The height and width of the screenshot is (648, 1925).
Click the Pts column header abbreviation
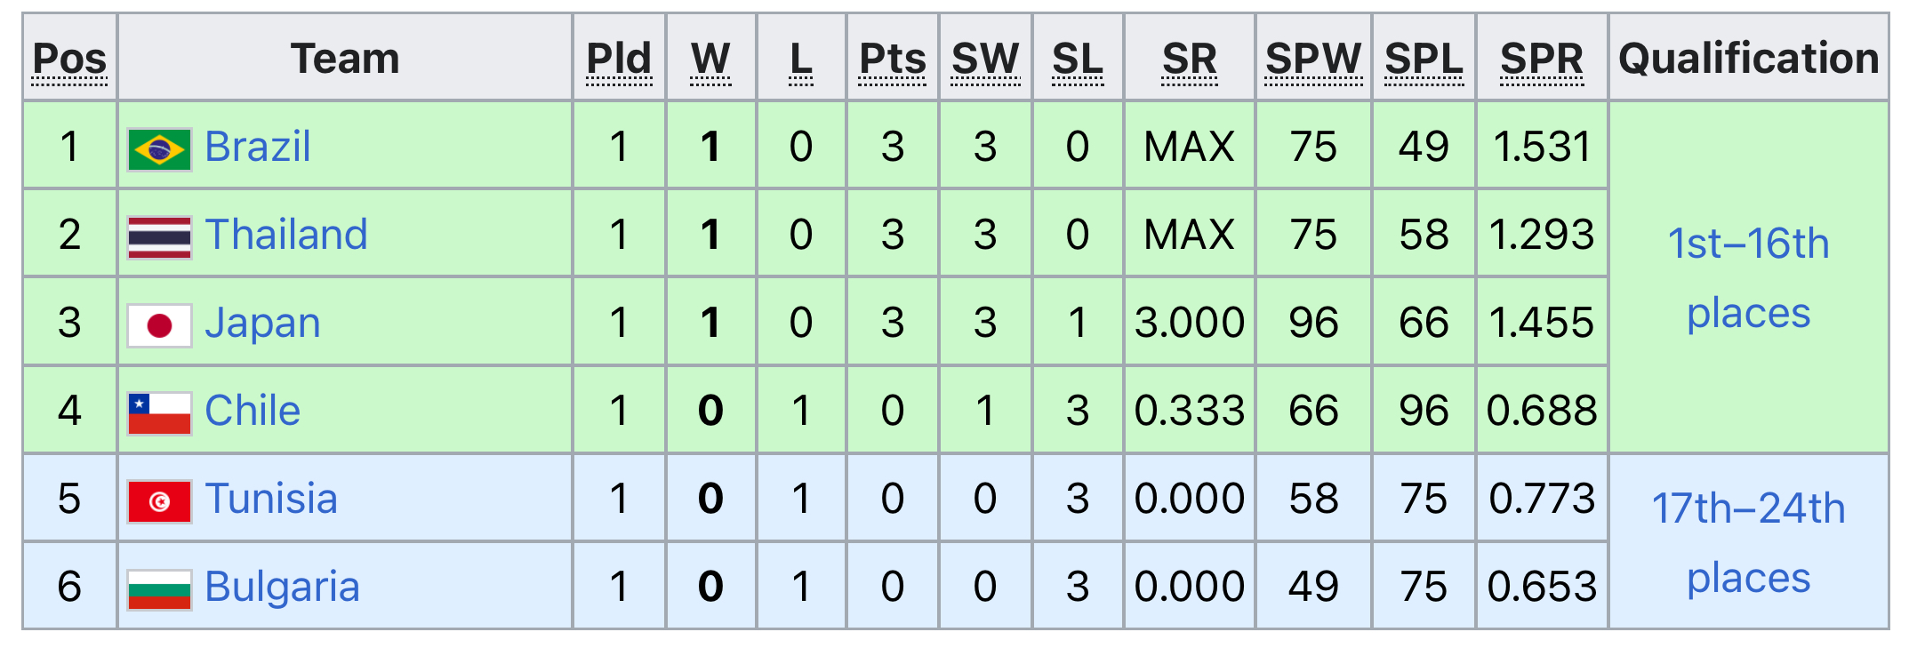(893, 60)
